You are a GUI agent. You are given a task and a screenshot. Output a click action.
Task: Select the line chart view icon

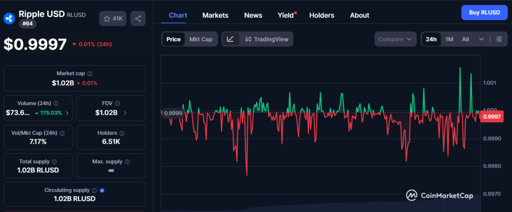pyautogui.click(x=230, y=39)
